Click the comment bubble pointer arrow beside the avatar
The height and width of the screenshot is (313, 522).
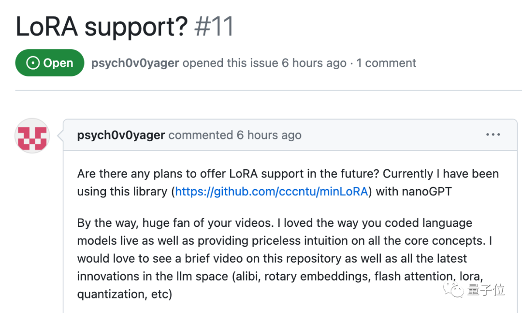(60, 135)
